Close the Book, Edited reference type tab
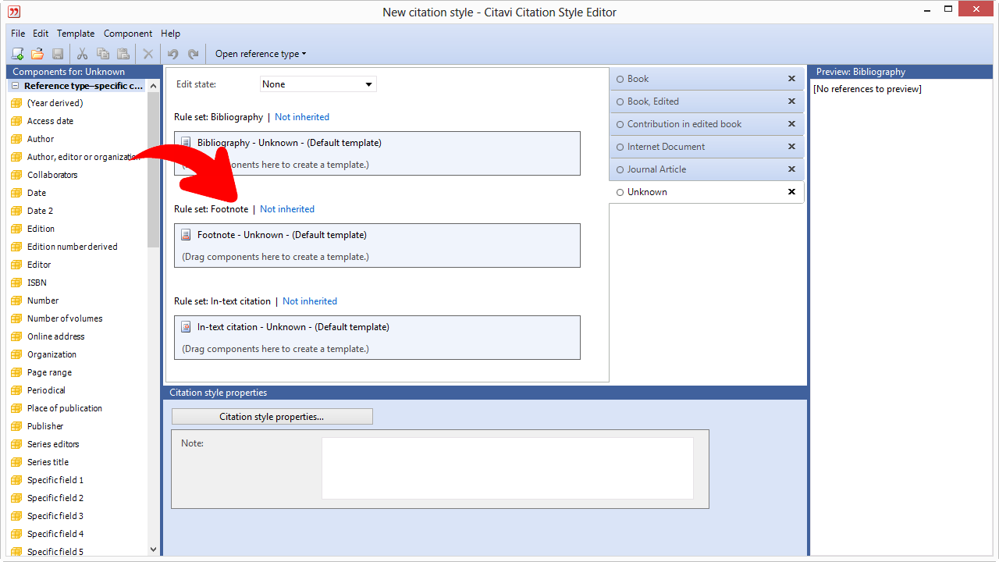 click(791, 101)
